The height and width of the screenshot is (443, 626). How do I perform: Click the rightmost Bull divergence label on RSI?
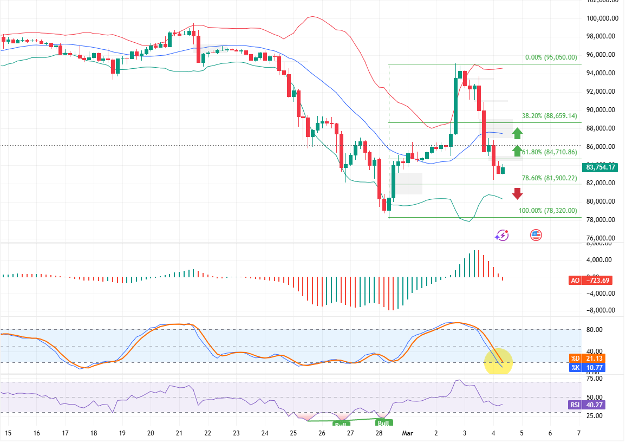click(383, 423)
